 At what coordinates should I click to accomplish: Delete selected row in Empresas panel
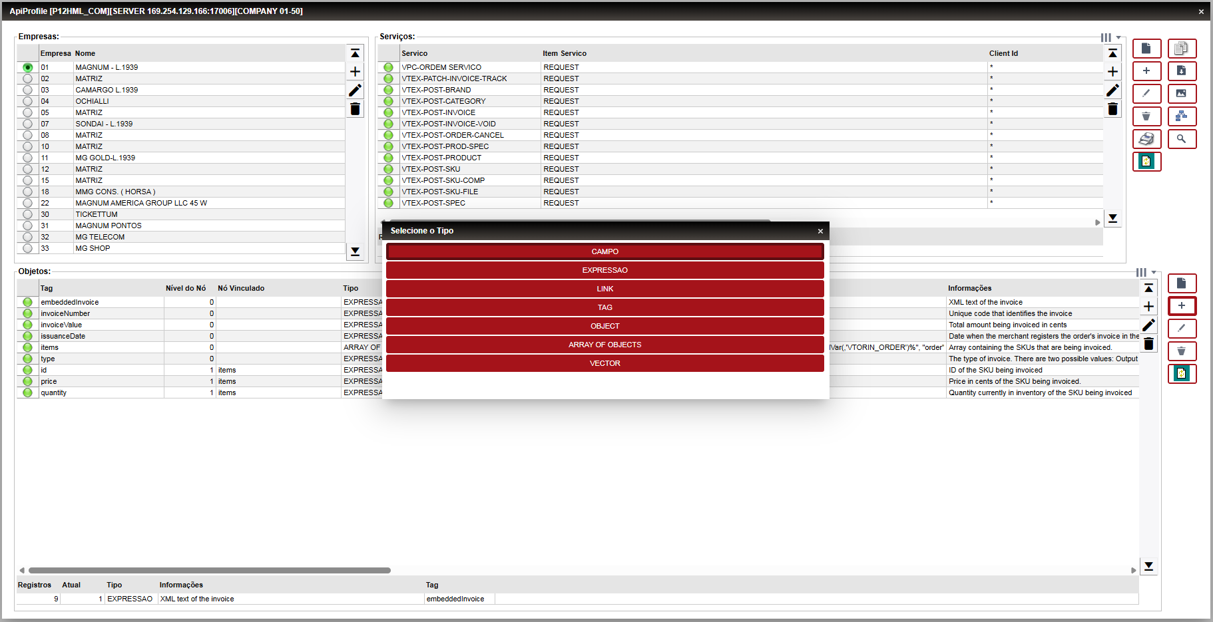point(355,109)
